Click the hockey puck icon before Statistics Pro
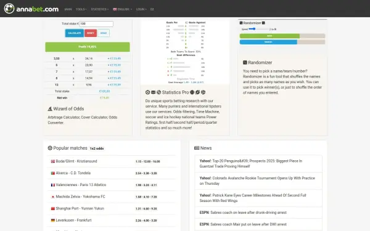 pyautogui.click(x=153, y=92)
